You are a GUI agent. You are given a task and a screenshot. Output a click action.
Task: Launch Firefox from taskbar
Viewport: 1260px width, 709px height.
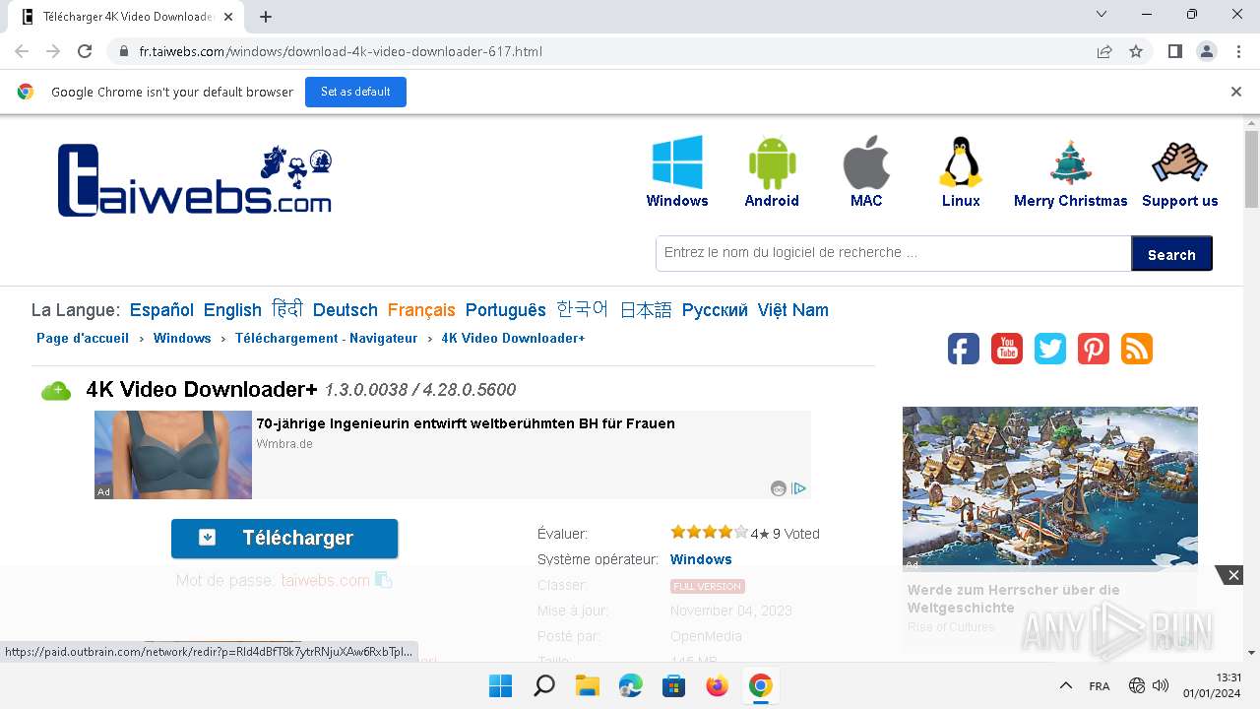coord(718,685)
